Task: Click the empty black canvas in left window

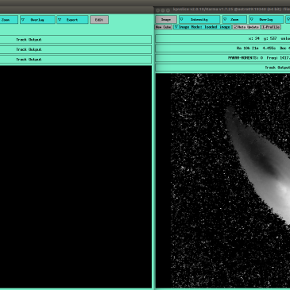Action: (x=75, y=176)
